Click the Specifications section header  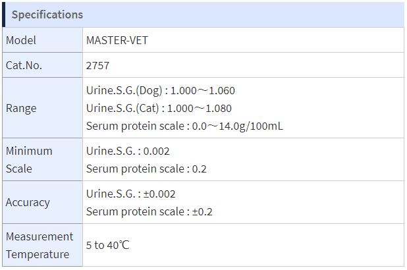pos(203,14)
